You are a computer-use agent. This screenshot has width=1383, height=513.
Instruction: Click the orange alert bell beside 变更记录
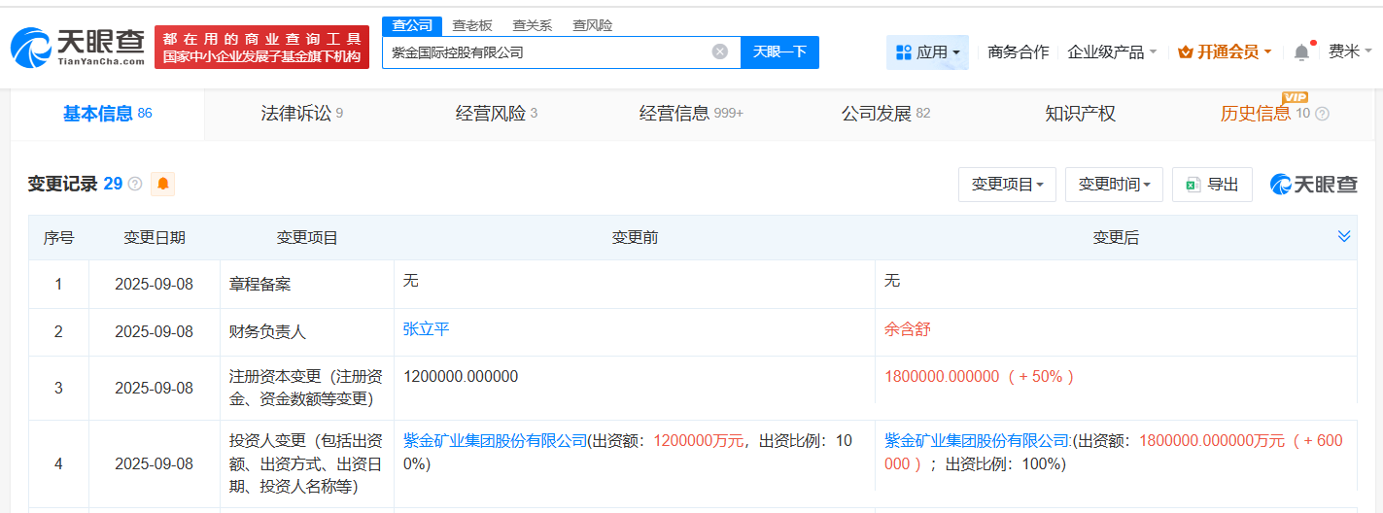coord(162,184)
